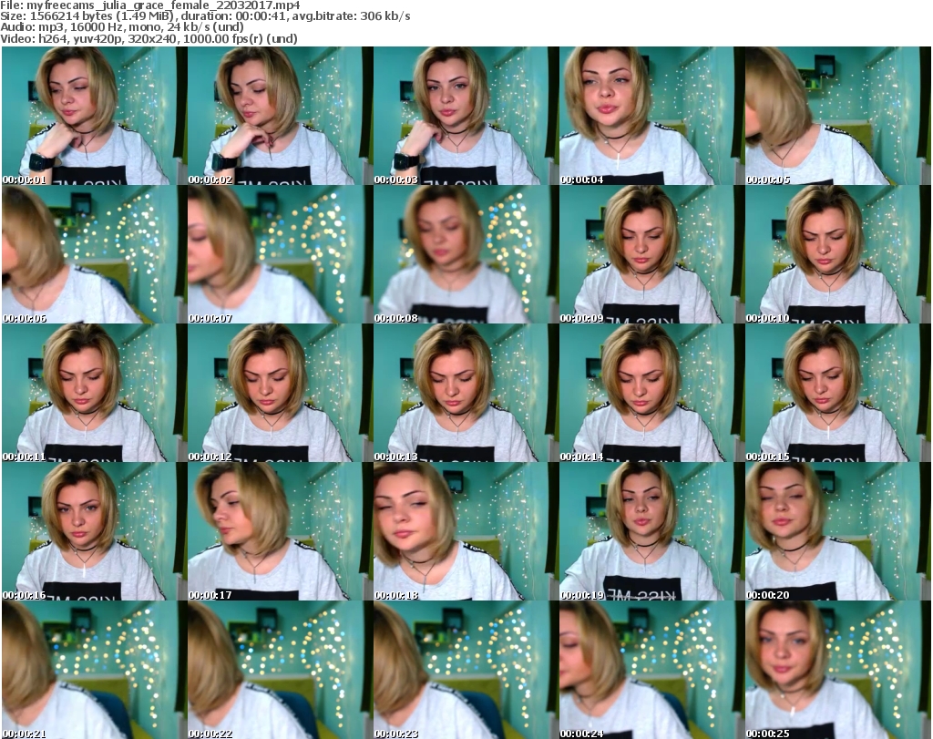Select the thumbnail stamped 00:00:13
Viewport: 933px width, 739px height.
click(466, 393)
